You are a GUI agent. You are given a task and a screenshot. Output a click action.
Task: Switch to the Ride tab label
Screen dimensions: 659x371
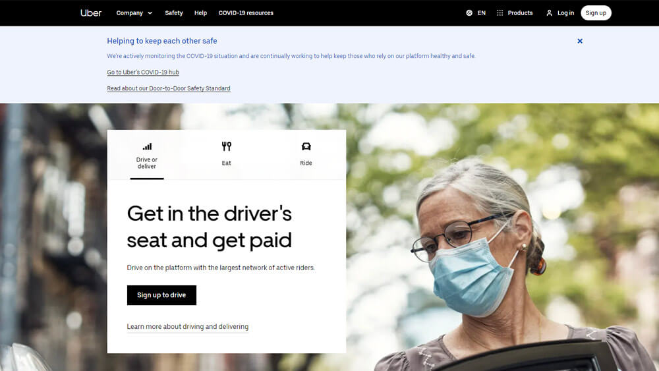306,163
